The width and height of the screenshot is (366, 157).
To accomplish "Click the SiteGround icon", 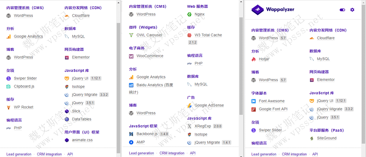I will click(312, 138).
